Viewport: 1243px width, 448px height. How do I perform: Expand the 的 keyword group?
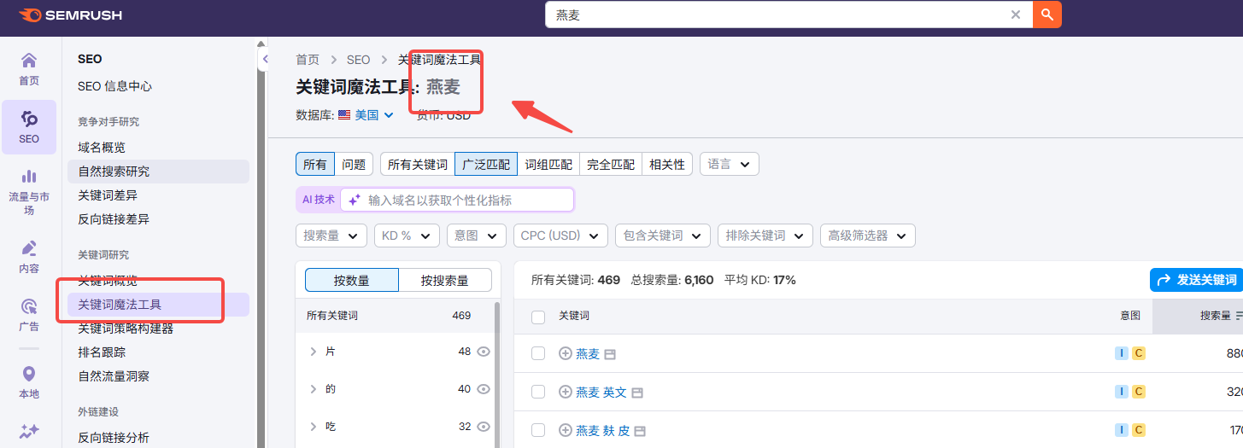point(314,389)
